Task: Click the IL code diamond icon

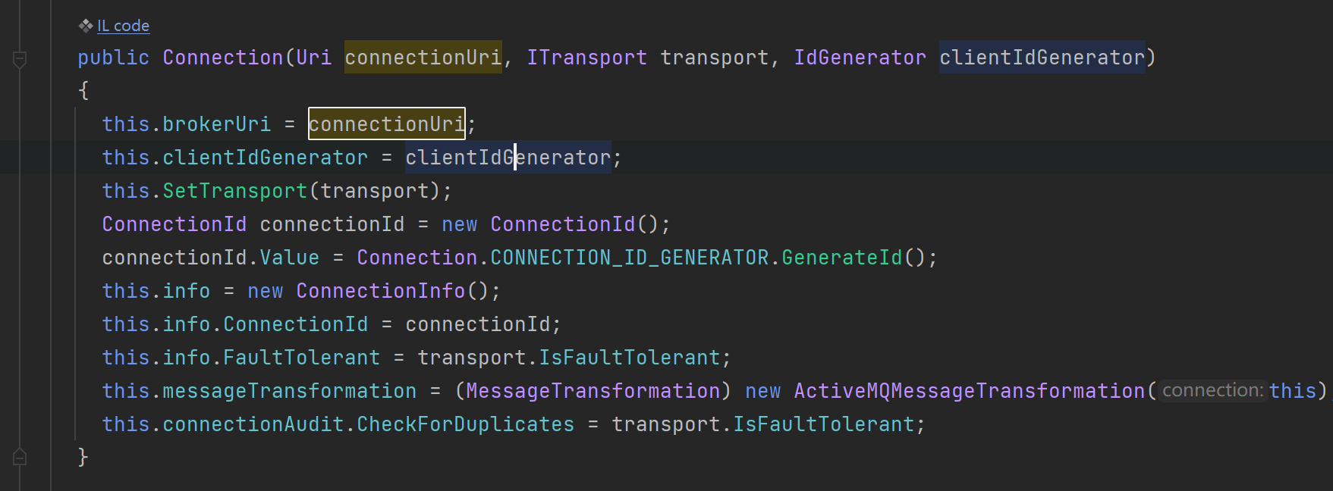Action: pos(86,26)
